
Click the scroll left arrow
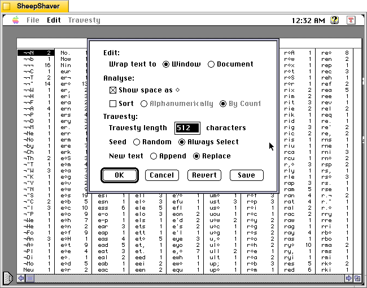click(21, 278)
